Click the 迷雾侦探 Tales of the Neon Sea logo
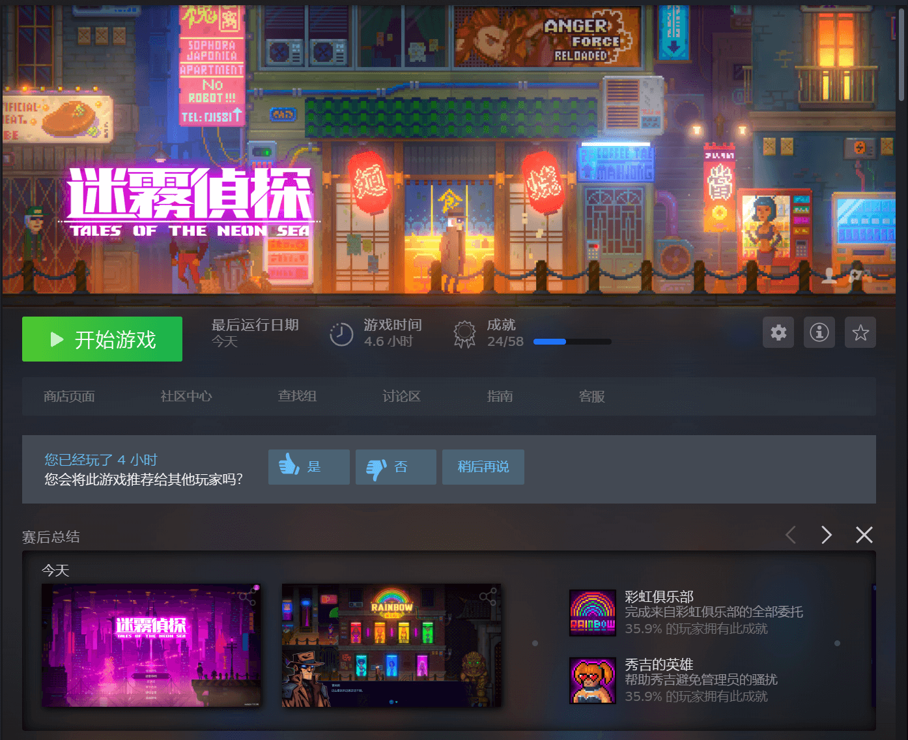Screen dimensions: 908x740 coord(189,202)
